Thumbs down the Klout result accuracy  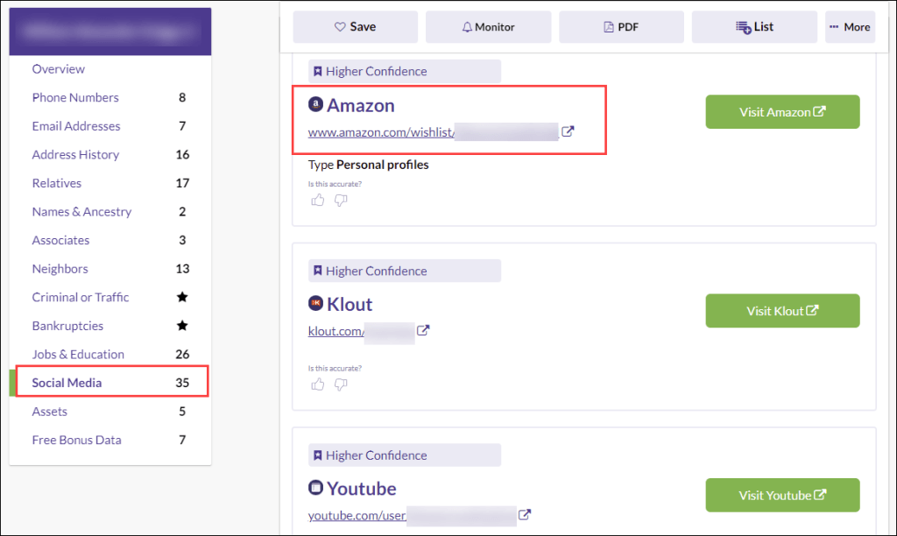[341, 384]
